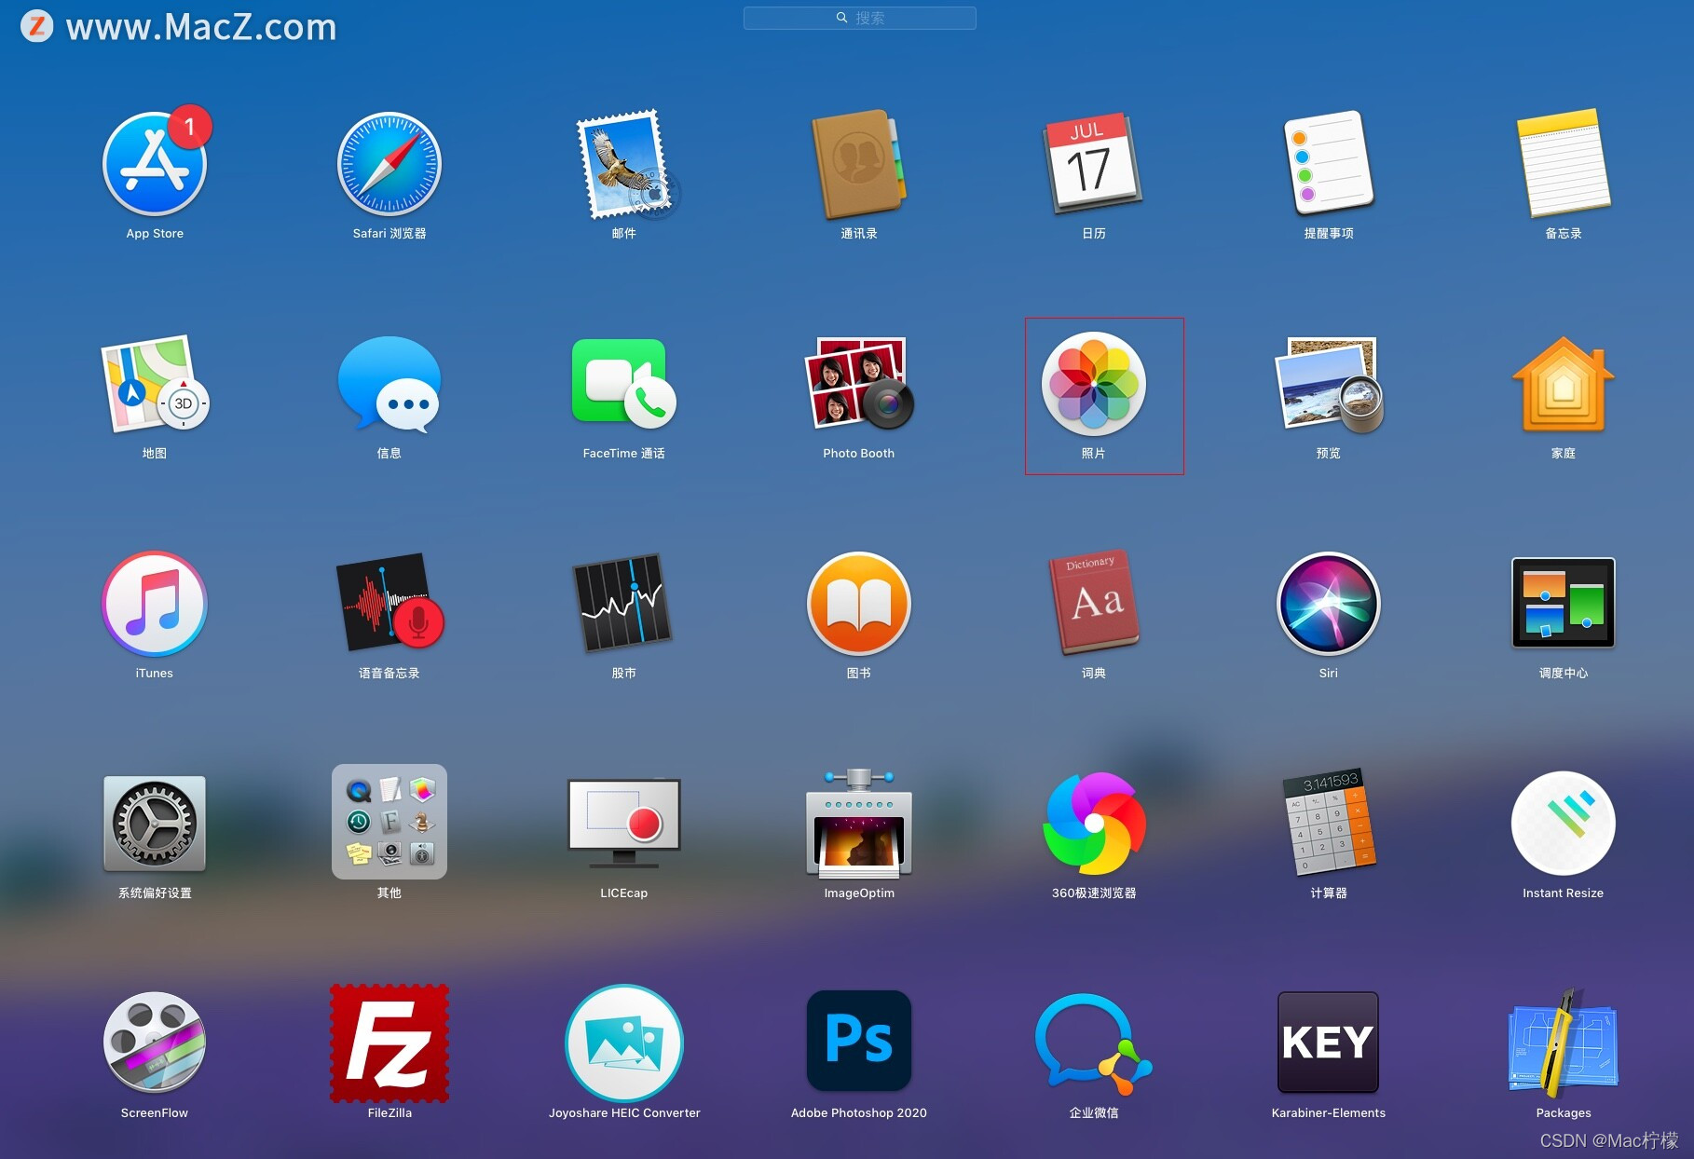
Task: Open 图书 Books app
Action: (859, 604)
